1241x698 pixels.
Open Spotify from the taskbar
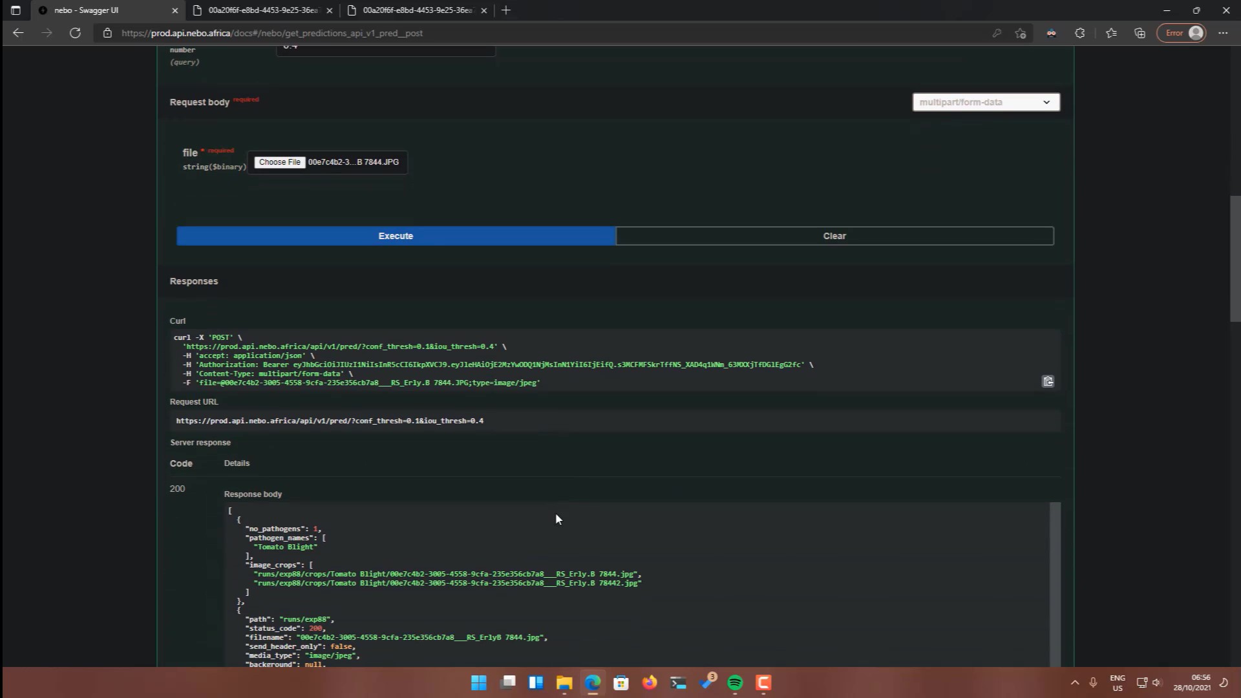coord(735,682)
